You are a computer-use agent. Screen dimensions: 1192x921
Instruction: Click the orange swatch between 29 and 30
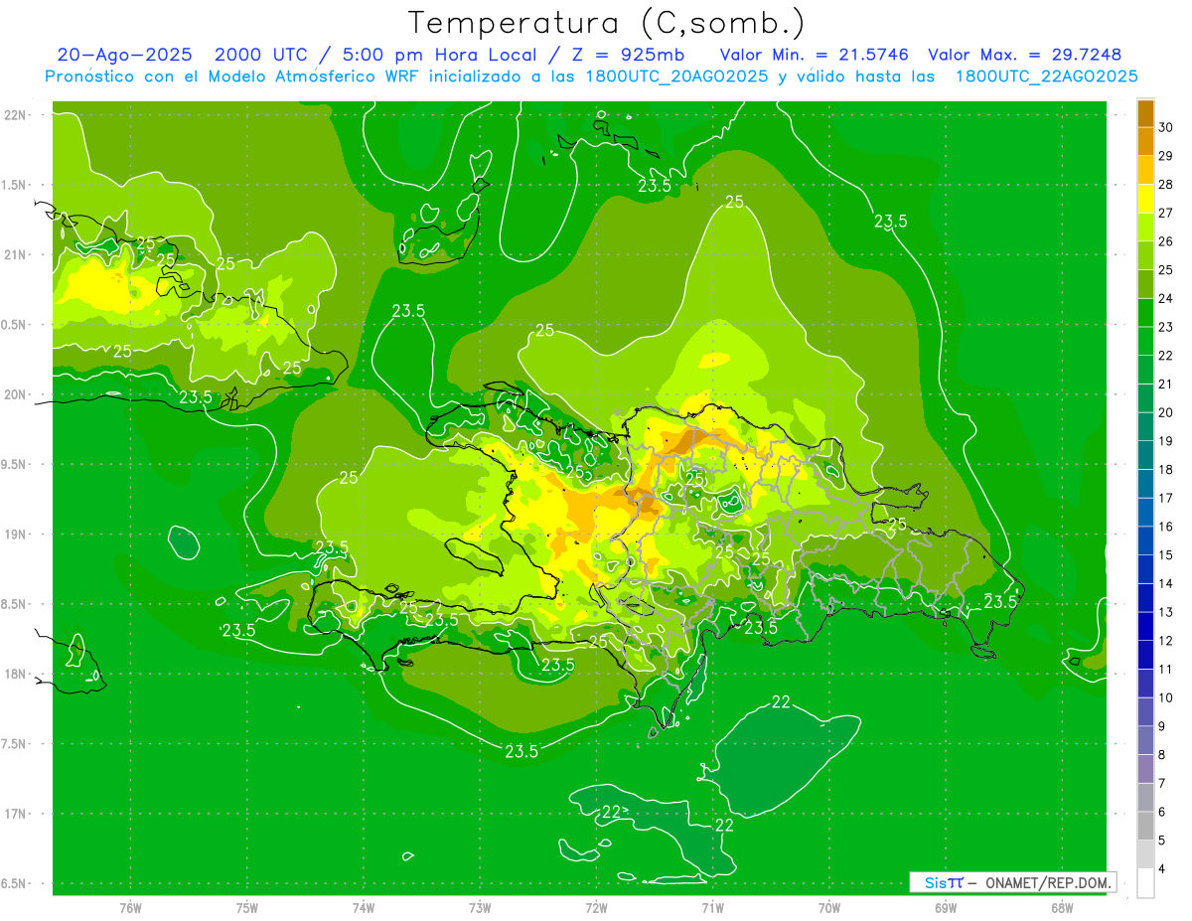(1145, 141)
